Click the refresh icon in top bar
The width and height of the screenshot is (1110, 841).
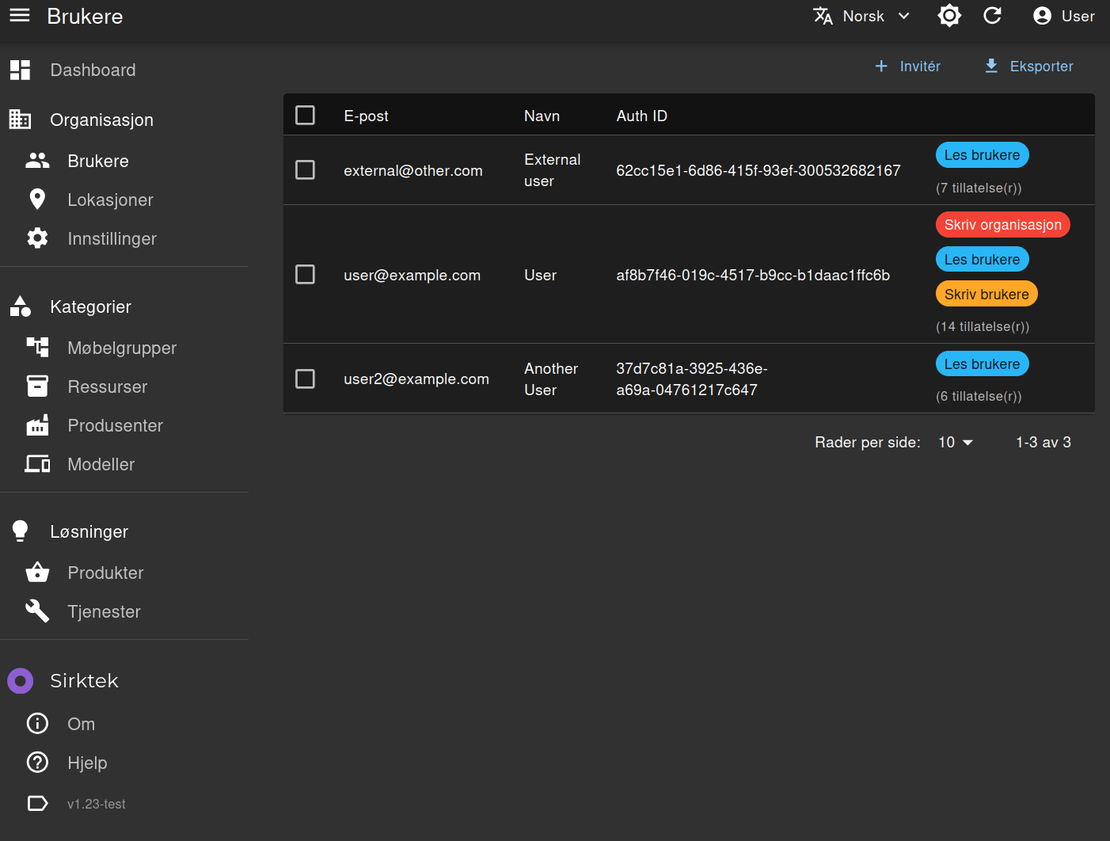click(992, 16)
